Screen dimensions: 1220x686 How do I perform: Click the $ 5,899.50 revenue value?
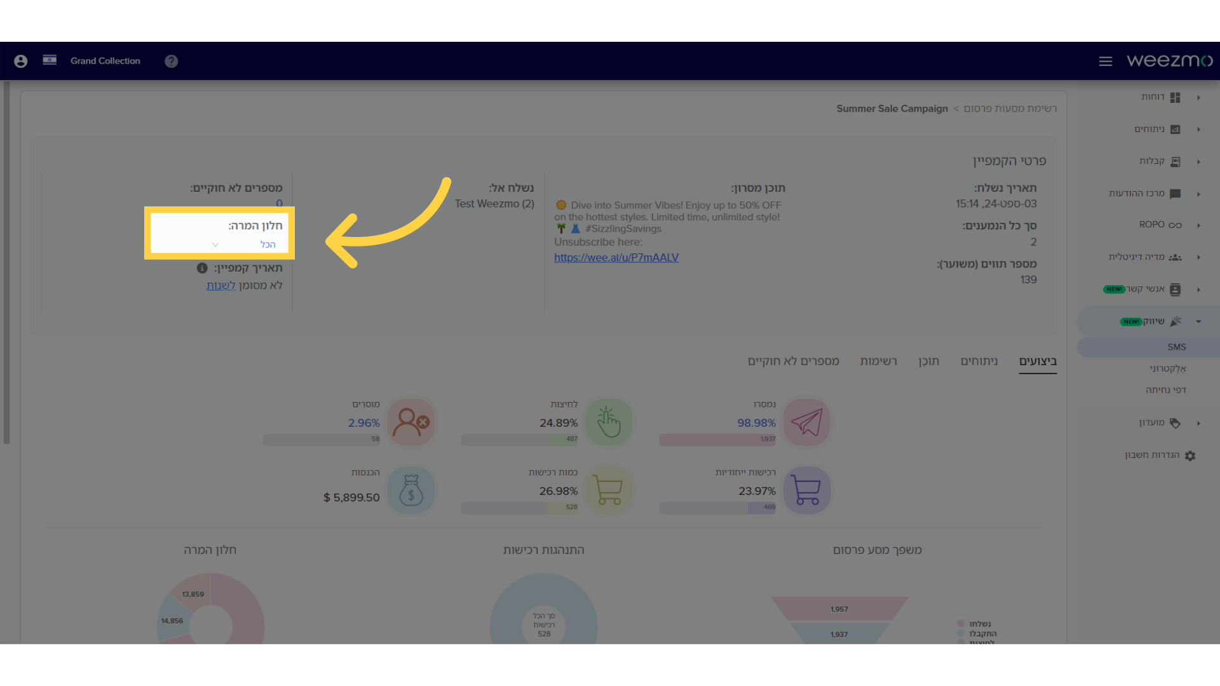pos(351,498)
